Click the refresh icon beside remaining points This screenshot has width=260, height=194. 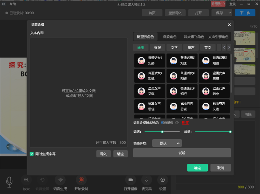177,123
